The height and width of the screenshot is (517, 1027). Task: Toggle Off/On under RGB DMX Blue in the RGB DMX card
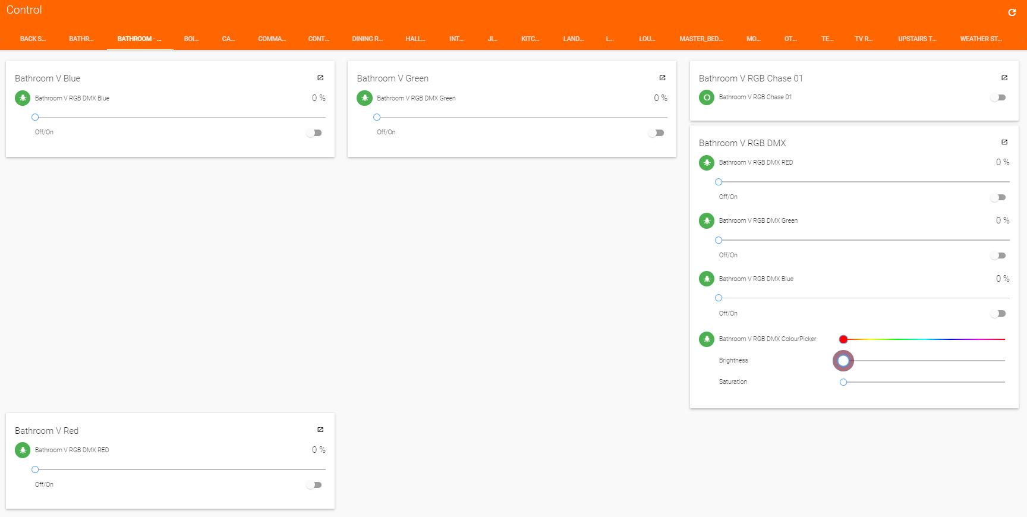point(998,314)
